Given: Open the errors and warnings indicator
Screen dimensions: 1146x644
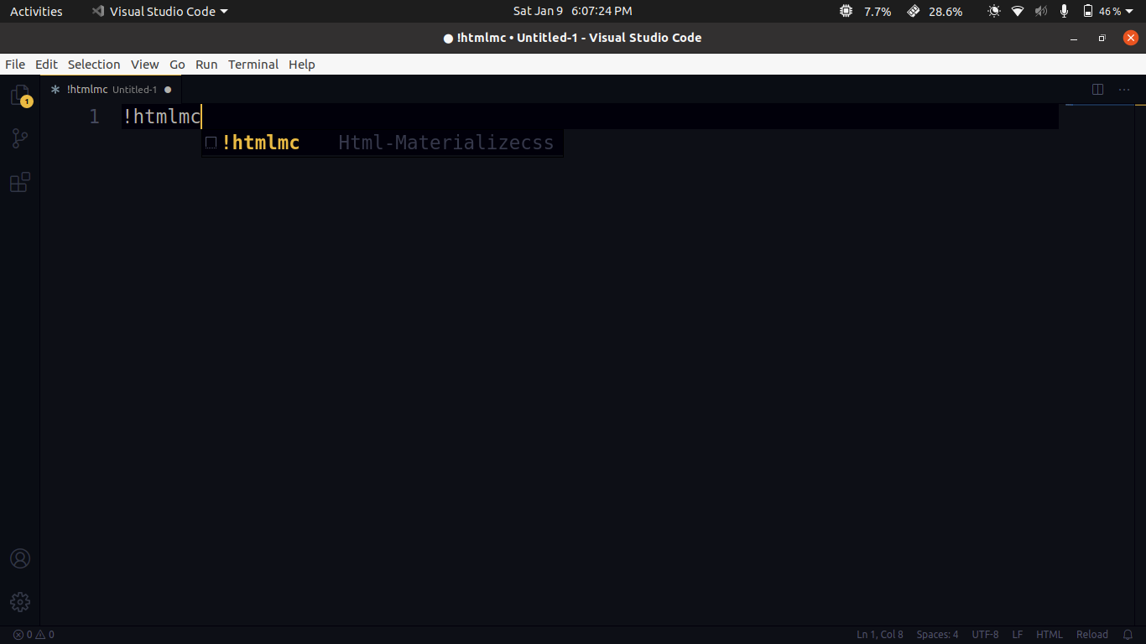Looking at the screenshot, I should pyautogui.click(x=34, y=635).
